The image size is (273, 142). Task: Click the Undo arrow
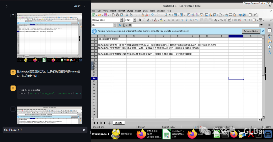pyautogui.click(x=152, y=15)
